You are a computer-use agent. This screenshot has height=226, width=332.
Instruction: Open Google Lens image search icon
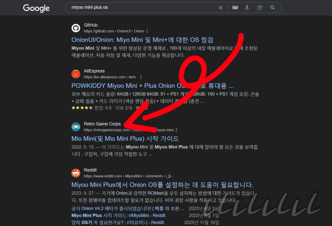259,8
